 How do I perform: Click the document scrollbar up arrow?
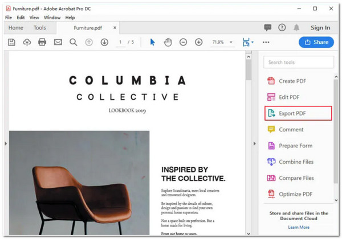click(x=249, y=56)
